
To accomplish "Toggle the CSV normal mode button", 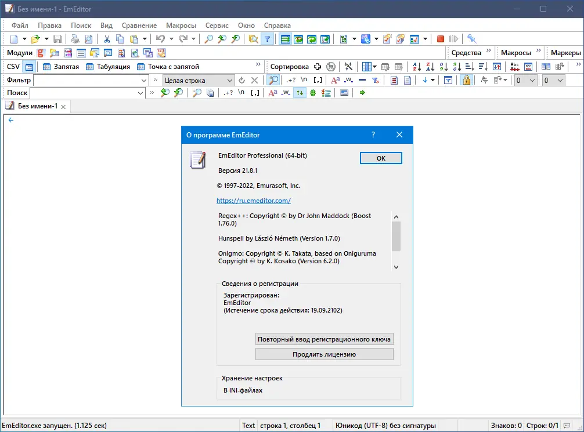I will [29, 67].
